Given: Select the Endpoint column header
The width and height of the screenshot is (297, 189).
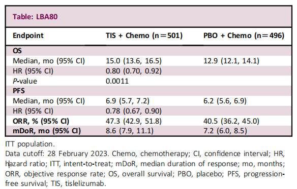Looking at the screenshot, I should tap(28, 35).
